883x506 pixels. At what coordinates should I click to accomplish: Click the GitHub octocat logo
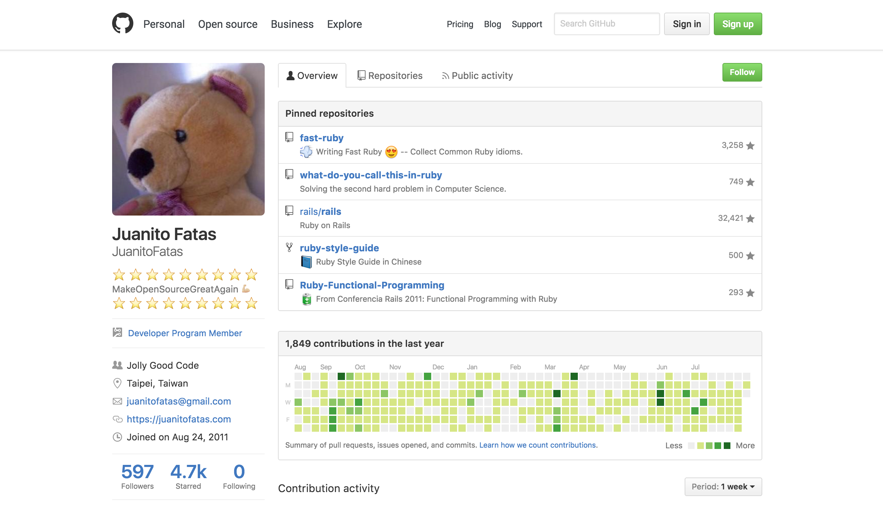pos(123,24)
